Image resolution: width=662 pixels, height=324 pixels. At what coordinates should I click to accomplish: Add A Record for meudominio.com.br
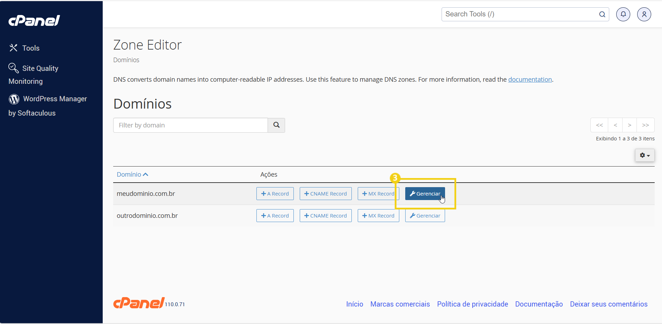tap(275, 193)
